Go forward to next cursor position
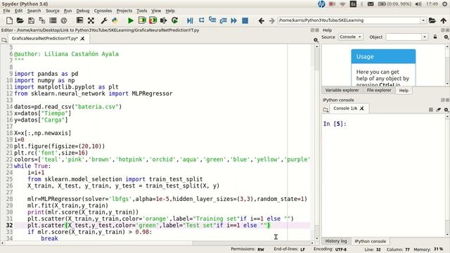 272,20
